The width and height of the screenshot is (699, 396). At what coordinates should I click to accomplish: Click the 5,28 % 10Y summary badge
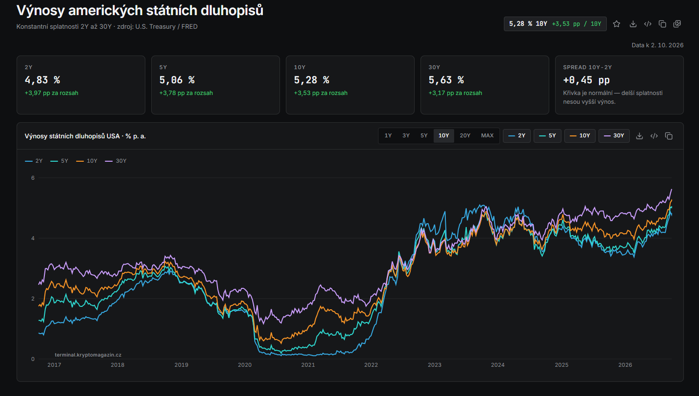[555, 24]
